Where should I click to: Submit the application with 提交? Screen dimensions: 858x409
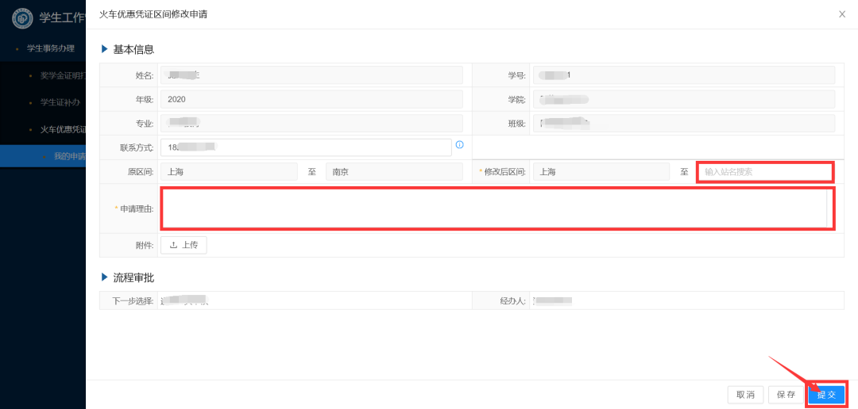pos(826,395)
